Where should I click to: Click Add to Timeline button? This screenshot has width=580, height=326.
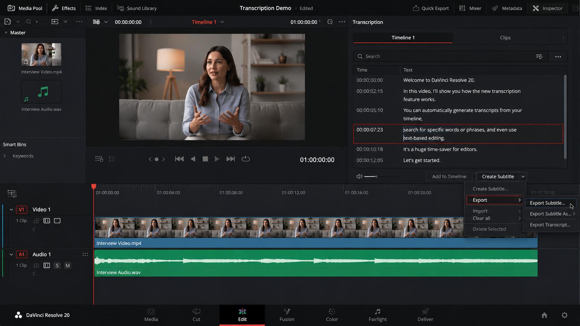point(449,176)
